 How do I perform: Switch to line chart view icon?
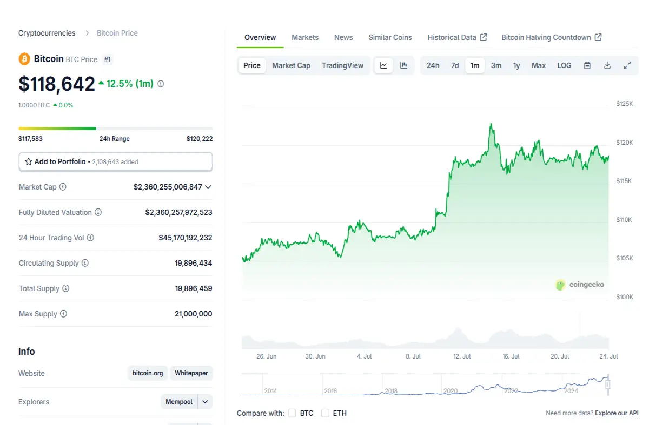[x=383, y=65]
